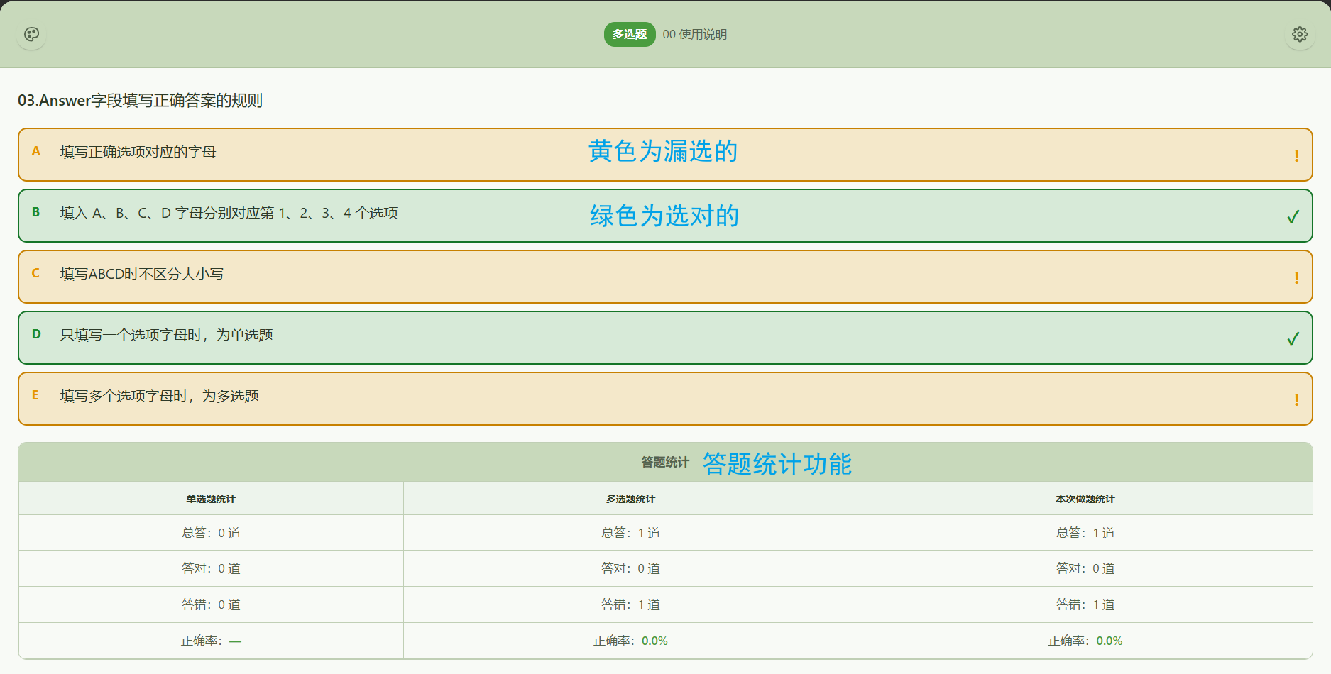Click 答对：0 道 in 多选题统计
The width and height of the screenshot is (1331, 674).
click(x=630, y=568)
